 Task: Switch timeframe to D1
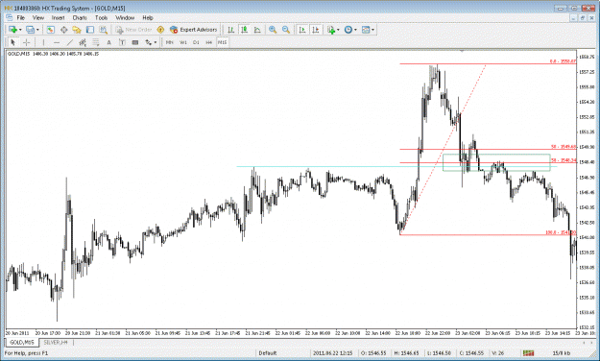(196, 42)
